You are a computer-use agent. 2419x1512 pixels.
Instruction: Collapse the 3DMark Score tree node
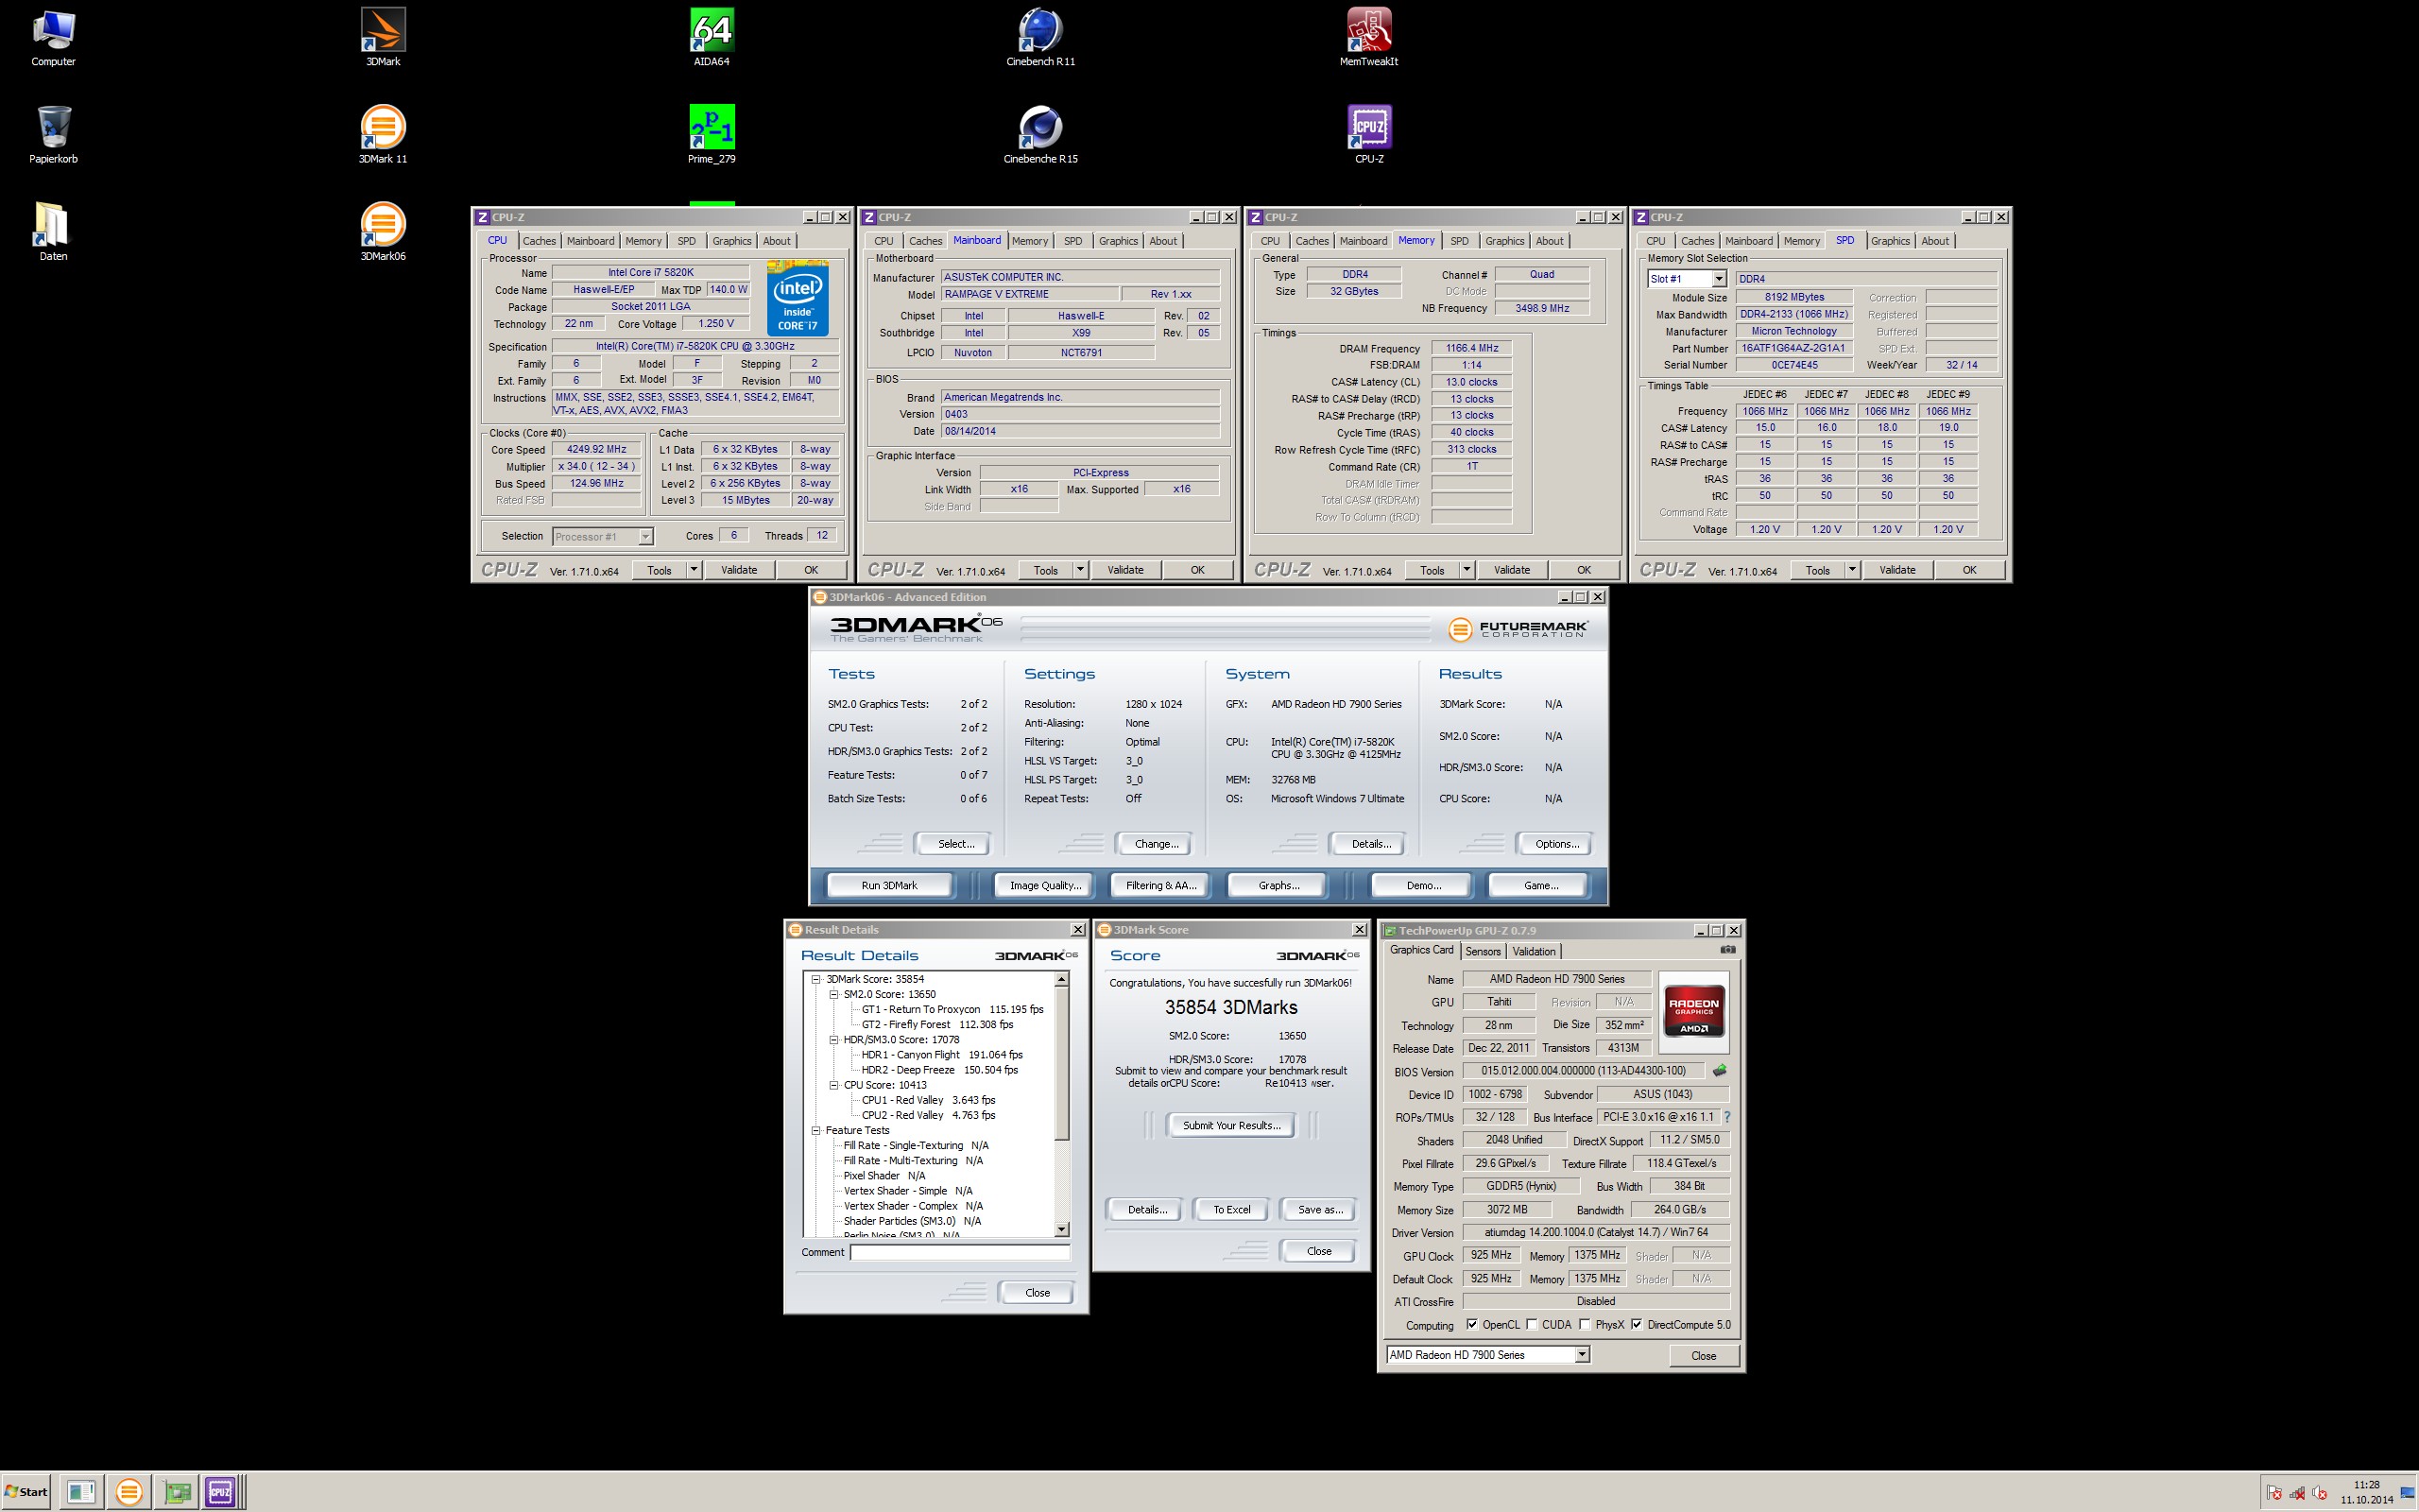pyautogui.click(x=815, y=979)
